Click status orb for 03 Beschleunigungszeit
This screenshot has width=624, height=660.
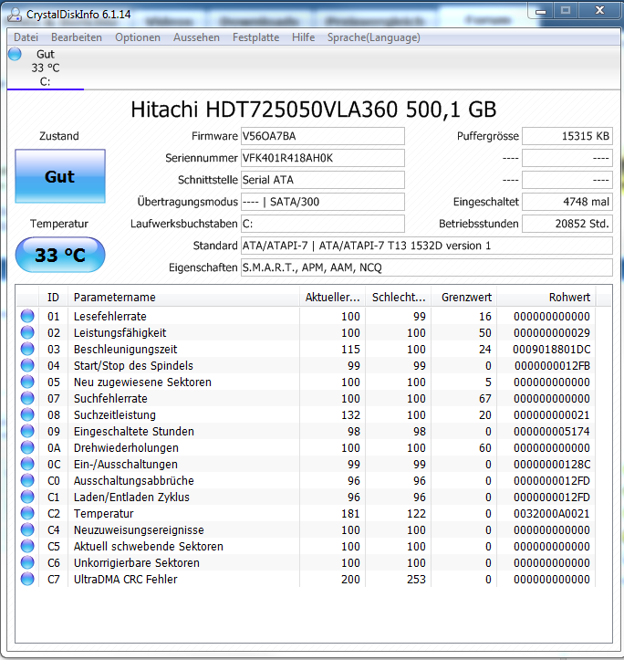(27, 349)
